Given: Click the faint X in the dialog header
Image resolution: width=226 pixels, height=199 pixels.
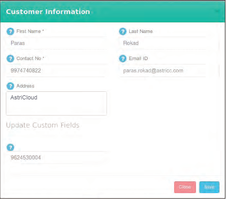Looking at the screenshot, I should tap(217, 11).
